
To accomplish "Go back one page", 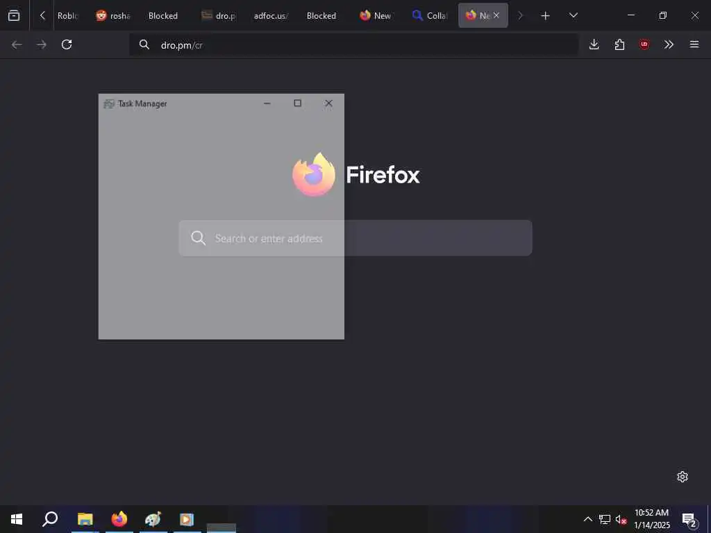I will 17,44.
